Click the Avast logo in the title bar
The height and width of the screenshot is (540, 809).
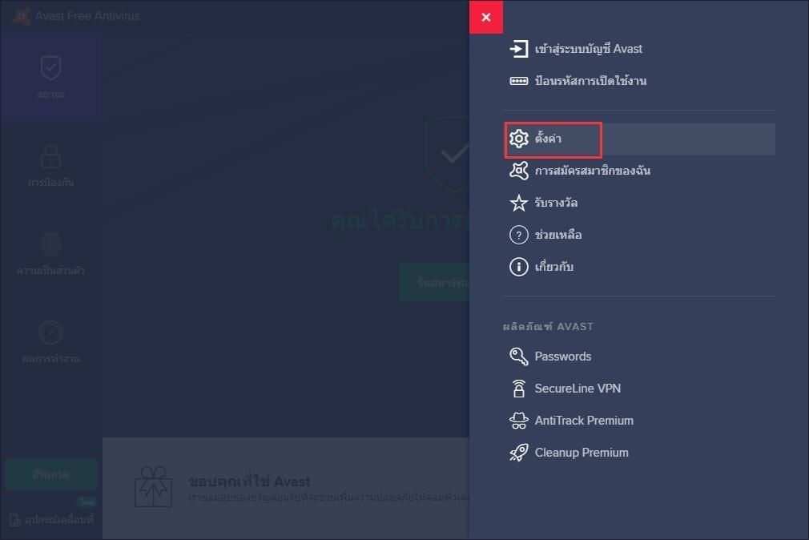click(x=22, y=17)
